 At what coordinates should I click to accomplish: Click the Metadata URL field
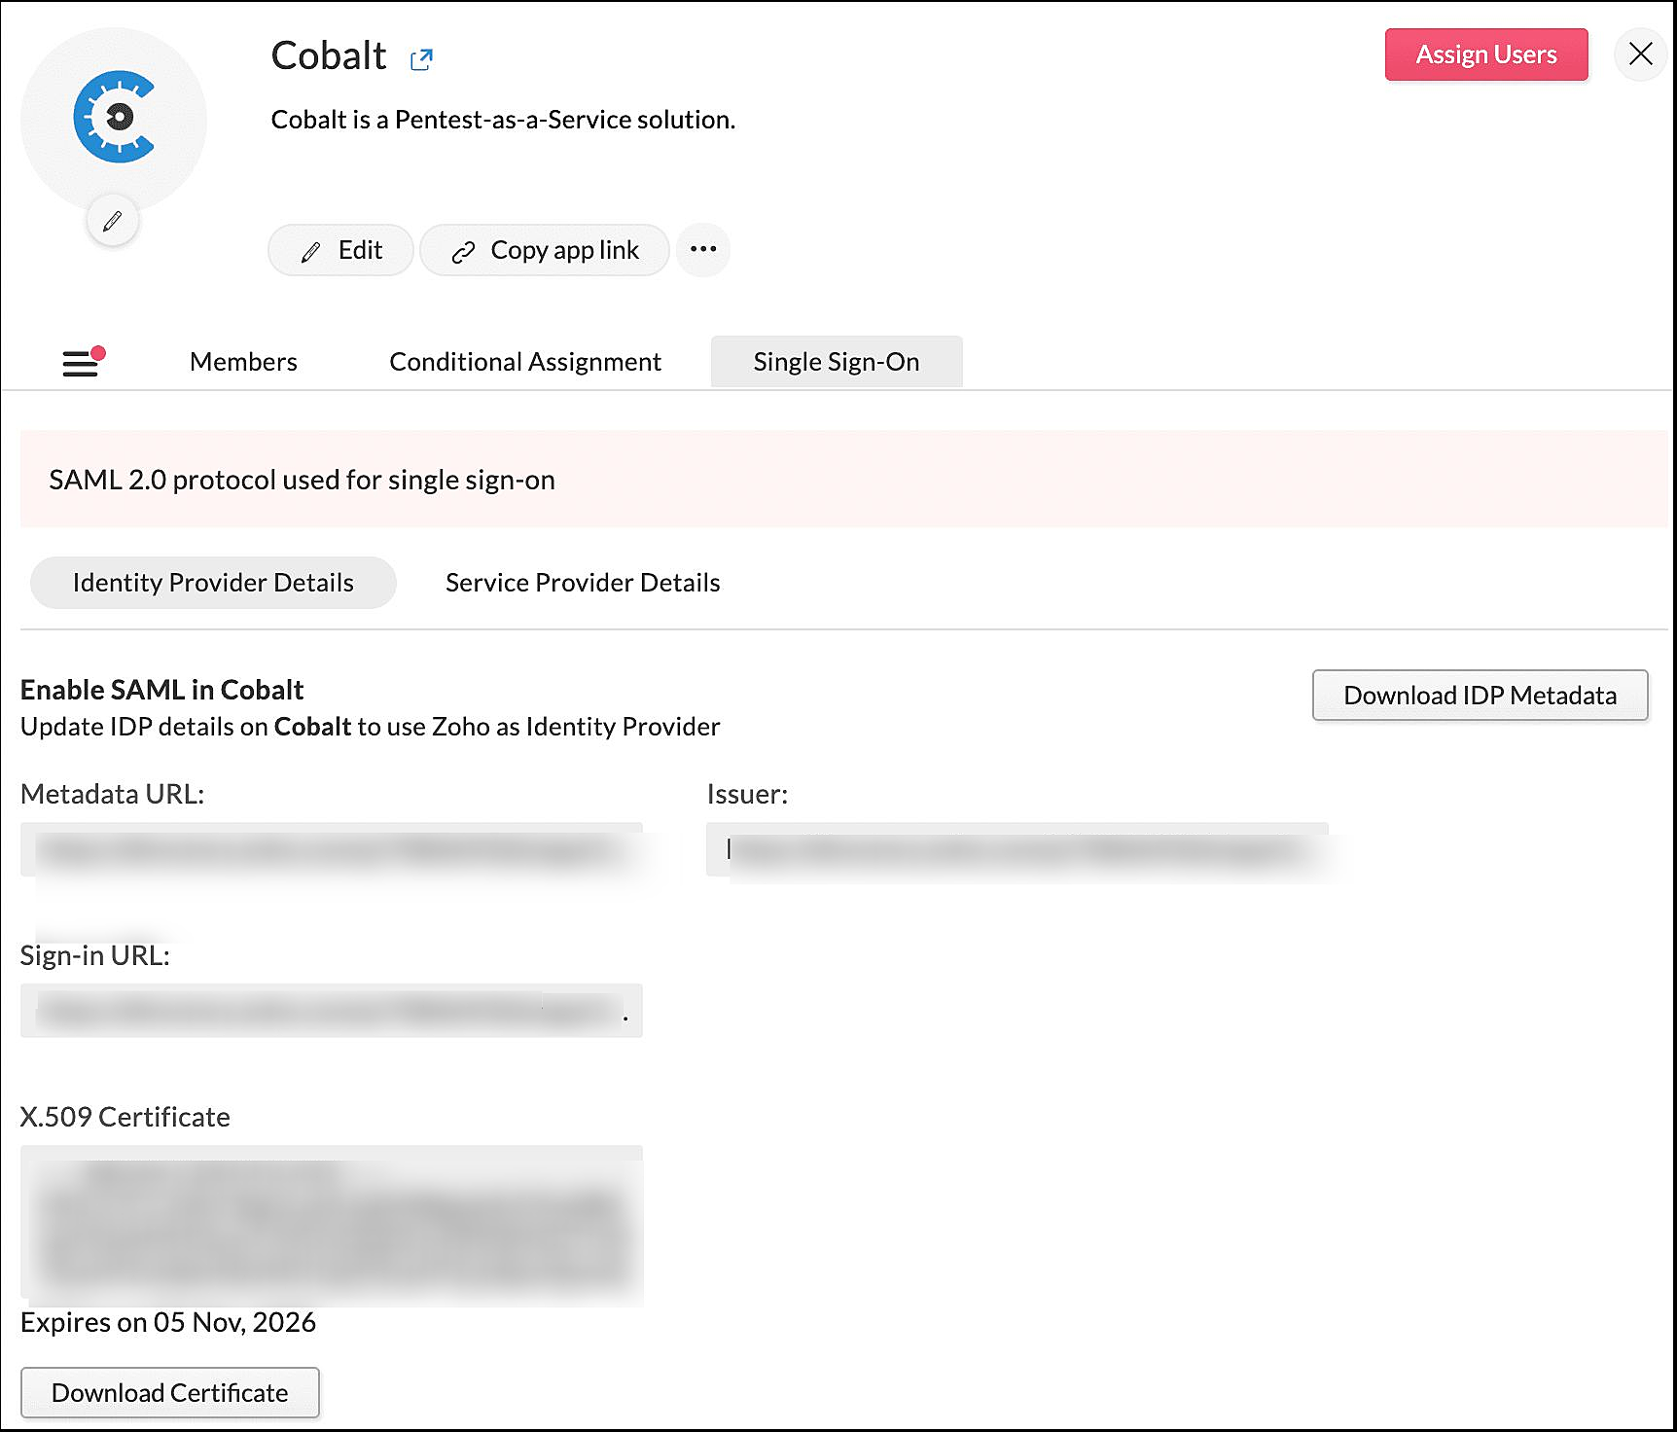(332, 849)
